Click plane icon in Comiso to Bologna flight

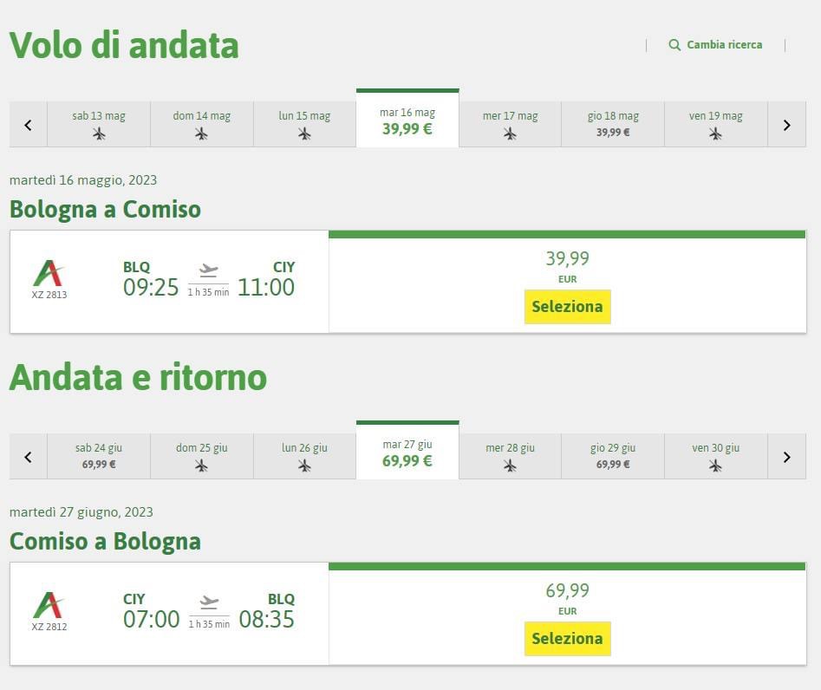coord(208,602)
